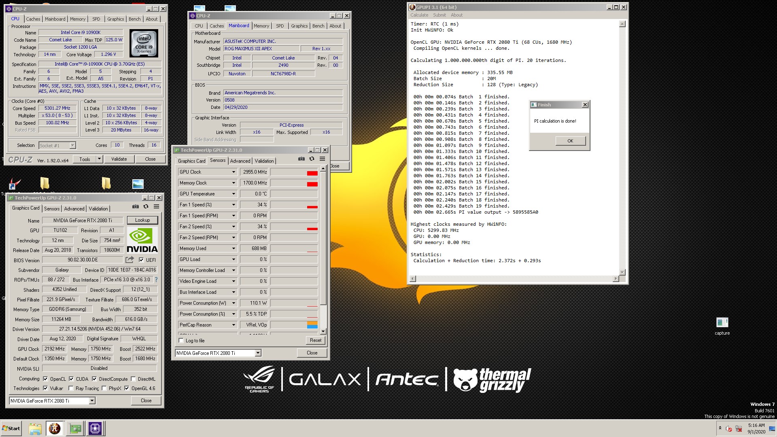Expand the GPU Temperature sensor dropdown
This screenshot has height=437, width=777.
coord(234,194)
